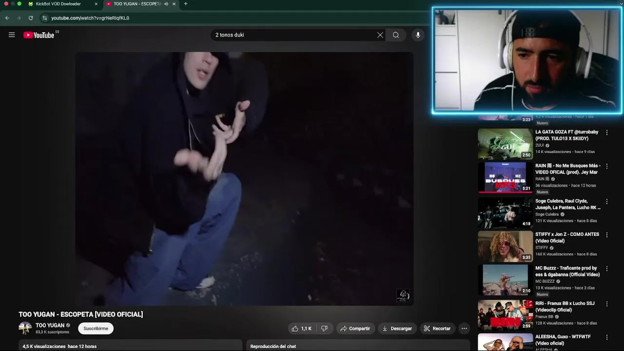624x351 pixels.
Task: Start voice search with microphone icon
Action: point(418,35)
